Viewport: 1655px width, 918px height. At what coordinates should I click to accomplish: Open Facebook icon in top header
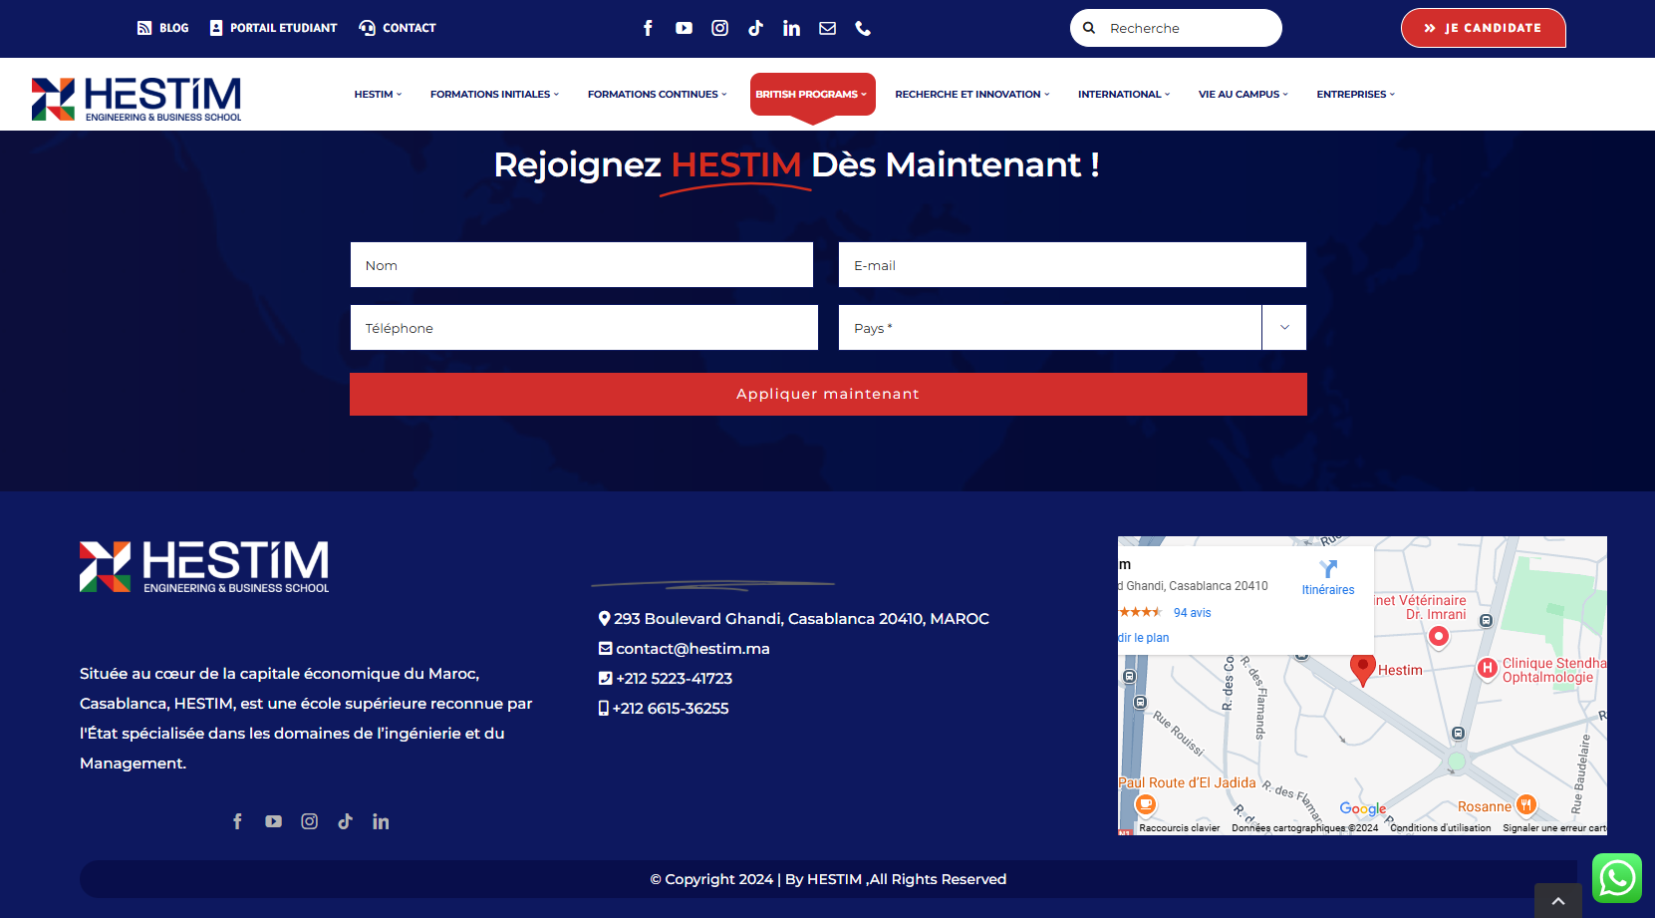648,28
